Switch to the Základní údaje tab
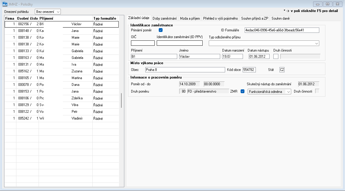Screen dimensions: 345x191 (x=139, y=18)
